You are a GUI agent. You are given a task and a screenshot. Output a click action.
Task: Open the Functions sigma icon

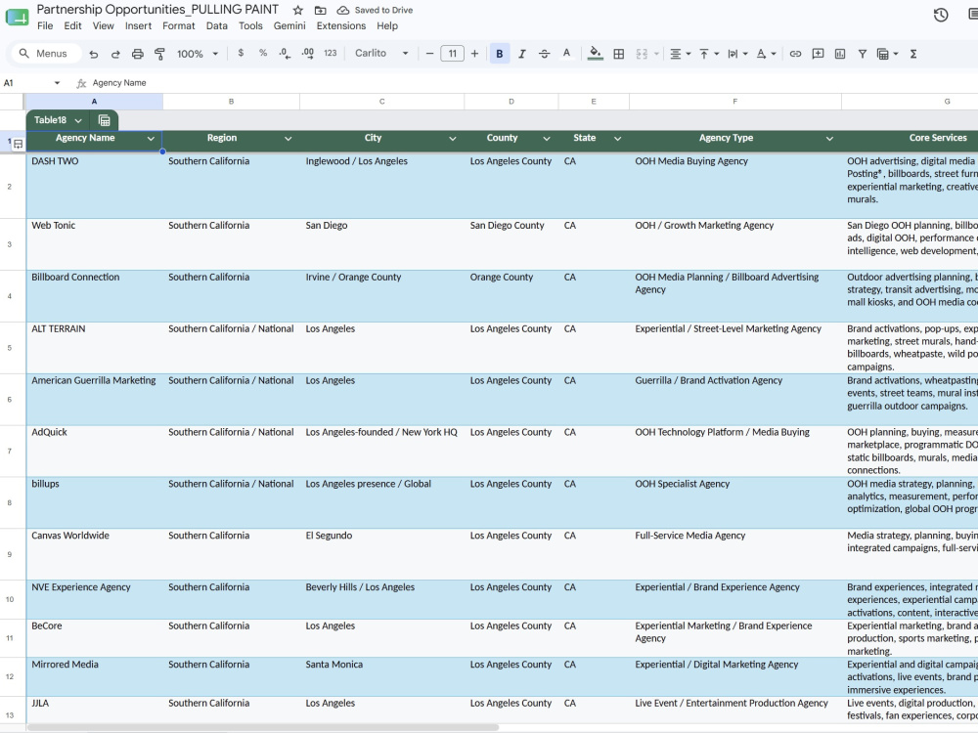coord(913,54)
